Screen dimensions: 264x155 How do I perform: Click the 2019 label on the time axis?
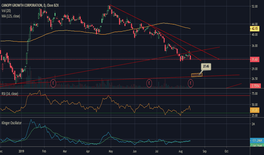pos(21,151)
